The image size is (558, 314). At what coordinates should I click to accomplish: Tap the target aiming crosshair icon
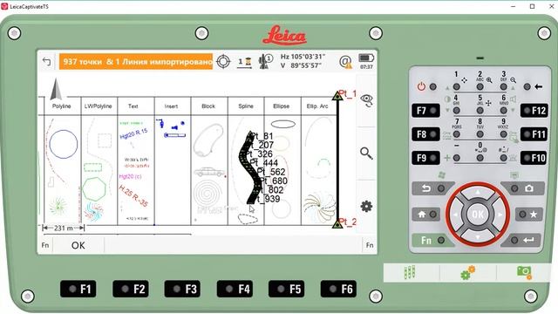[223, 62]
